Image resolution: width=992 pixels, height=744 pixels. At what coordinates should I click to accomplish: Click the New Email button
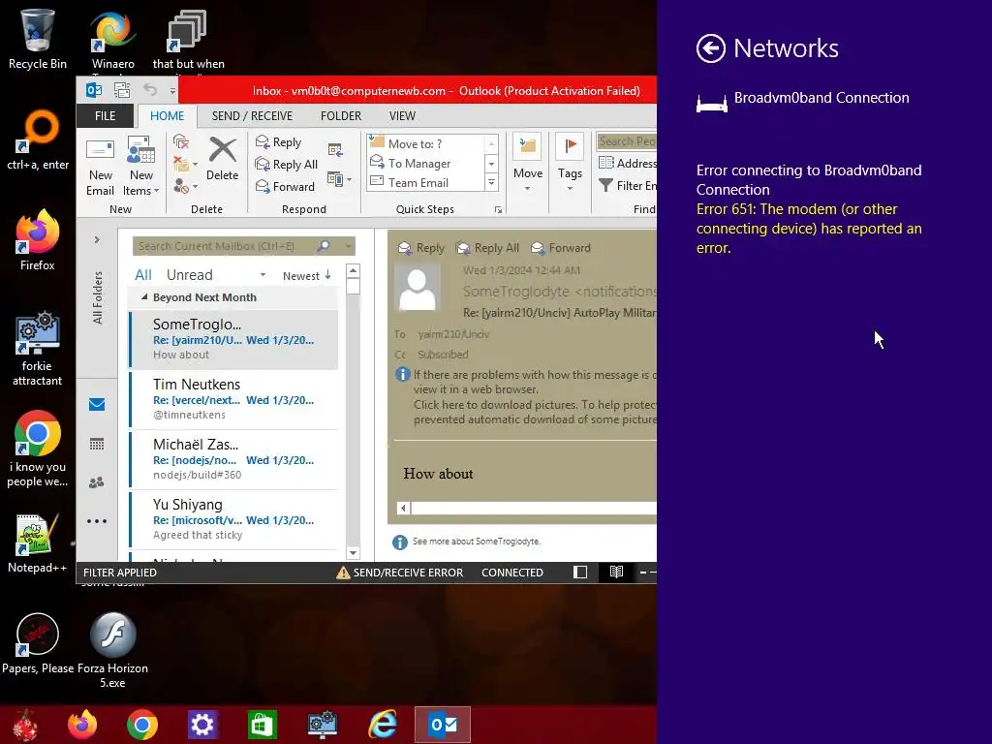click(x=100, y=167)
